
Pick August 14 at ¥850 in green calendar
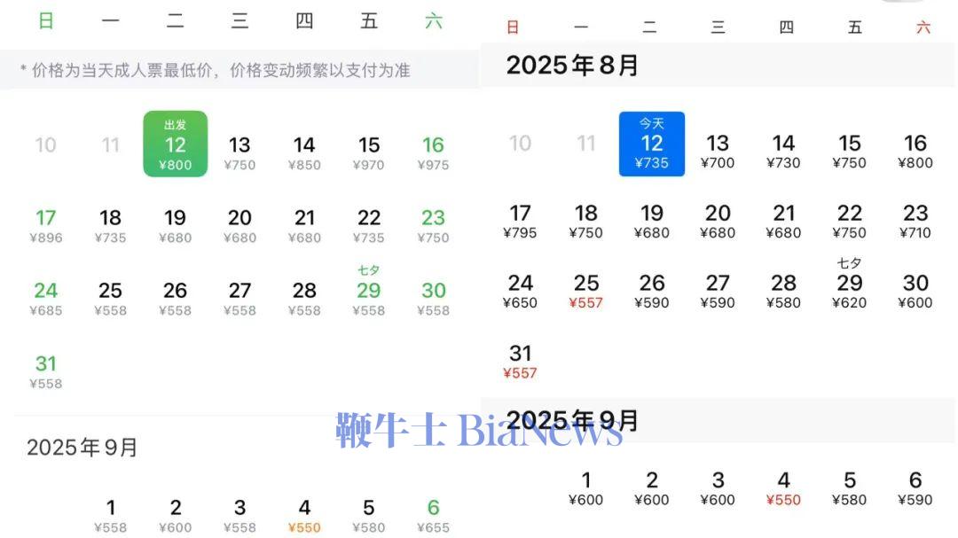click(x=304, y=152)
